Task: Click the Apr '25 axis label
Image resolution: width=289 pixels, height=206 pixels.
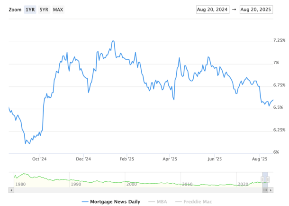Action: click(170, 159)
